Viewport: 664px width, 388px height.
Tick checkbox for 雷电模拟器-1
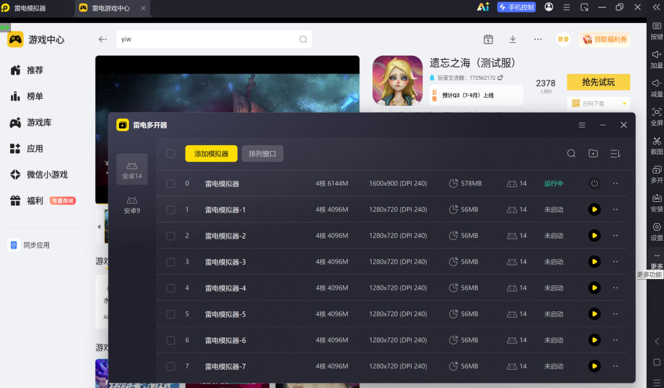171,210
